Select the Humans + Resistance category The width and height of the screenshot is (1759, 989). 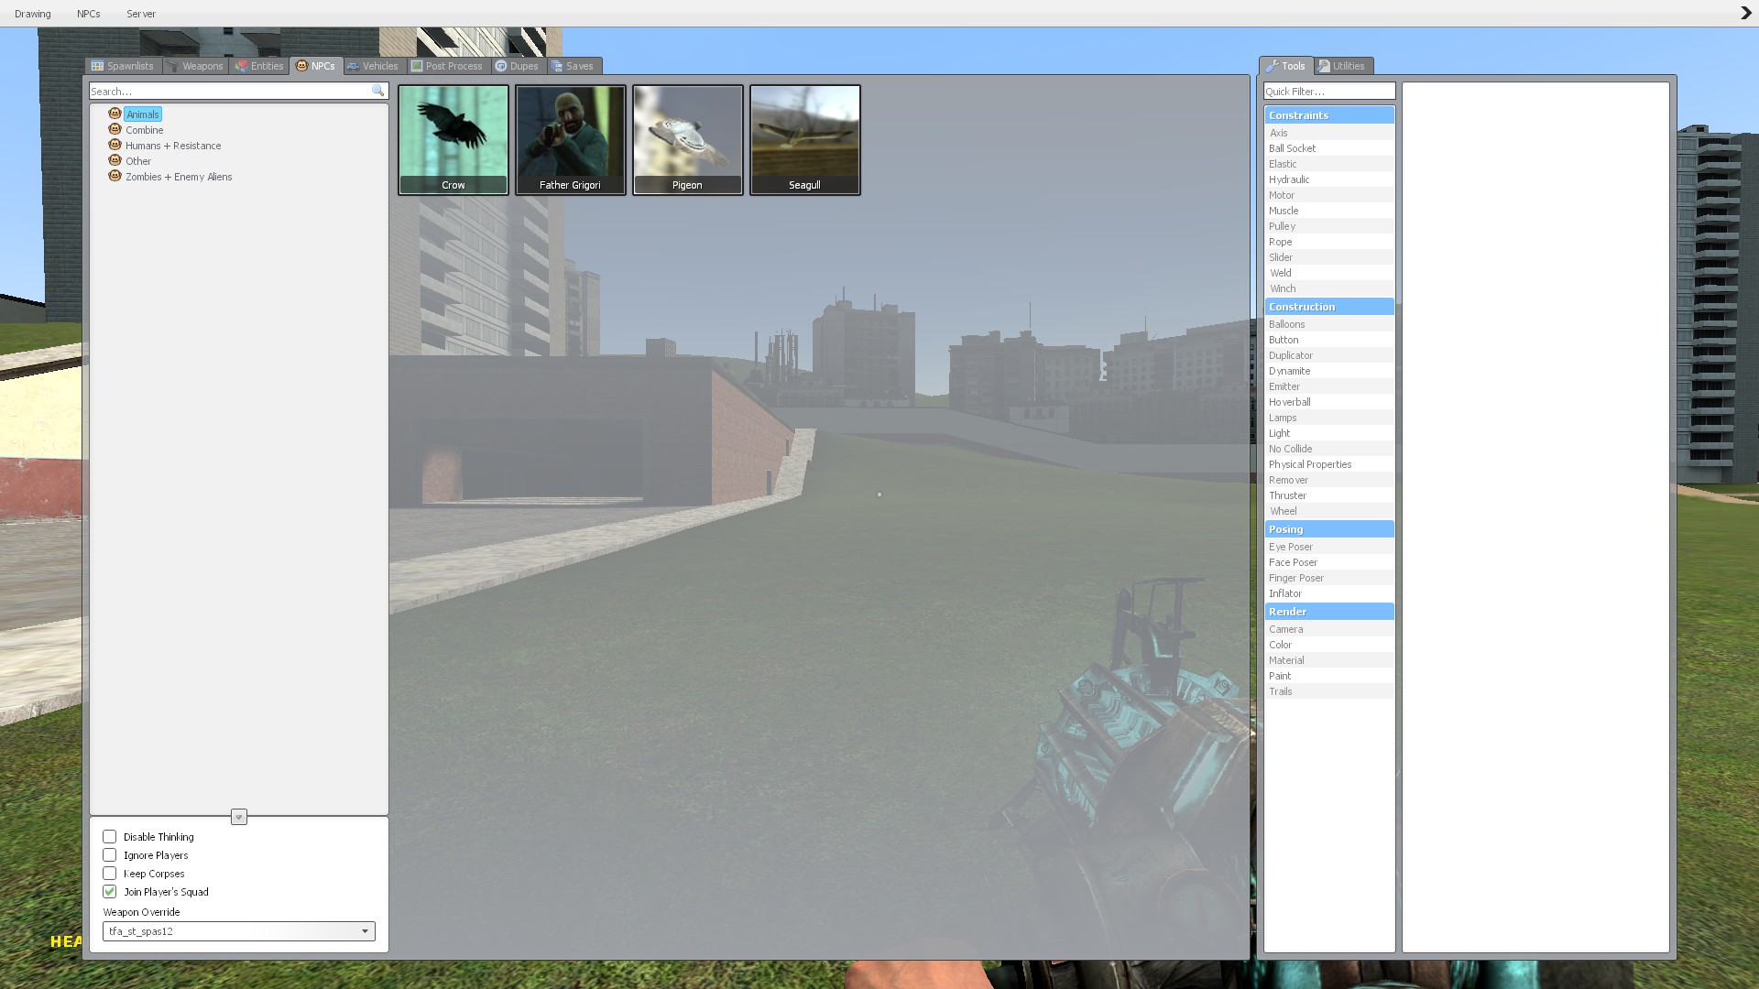pos(173,146)
